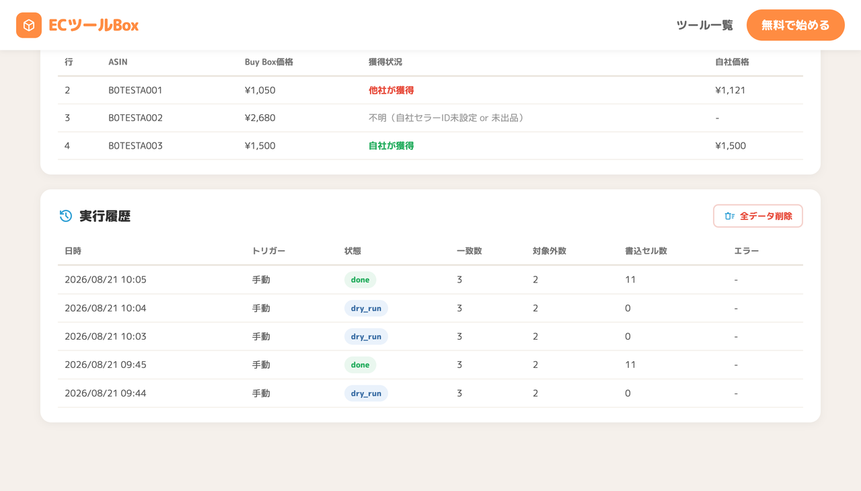Click the history clock icon beside 実行履歴

pyautogui.click(x=65, y=216)
